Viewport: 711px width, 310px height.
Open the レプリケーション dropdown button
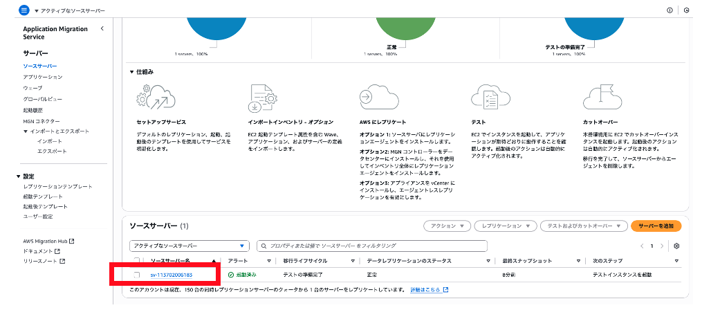tap(505, 226)
